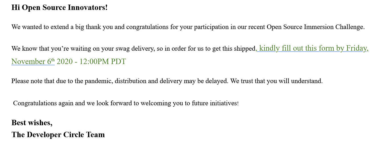
Task: Click the "Best wishes," sign-off line
Action: click(x=32, y=123)
